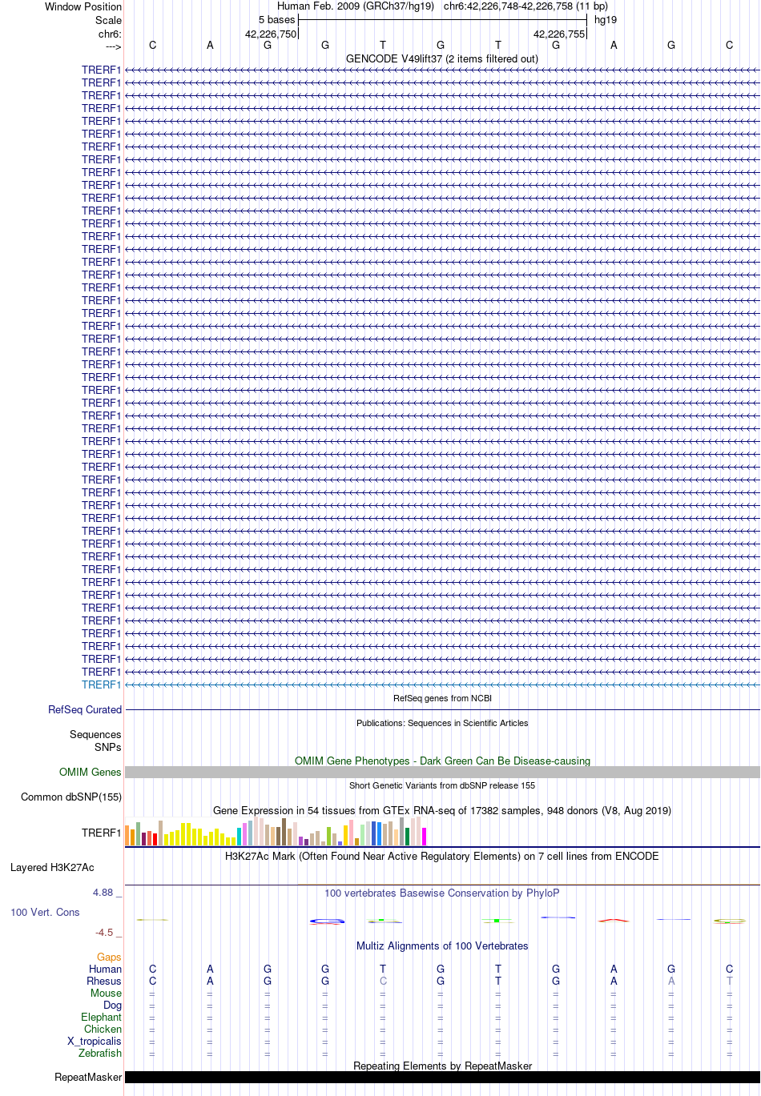Screen dimensions: 761x1096
Task: Click the Window Position label
Action: (83, 6)
